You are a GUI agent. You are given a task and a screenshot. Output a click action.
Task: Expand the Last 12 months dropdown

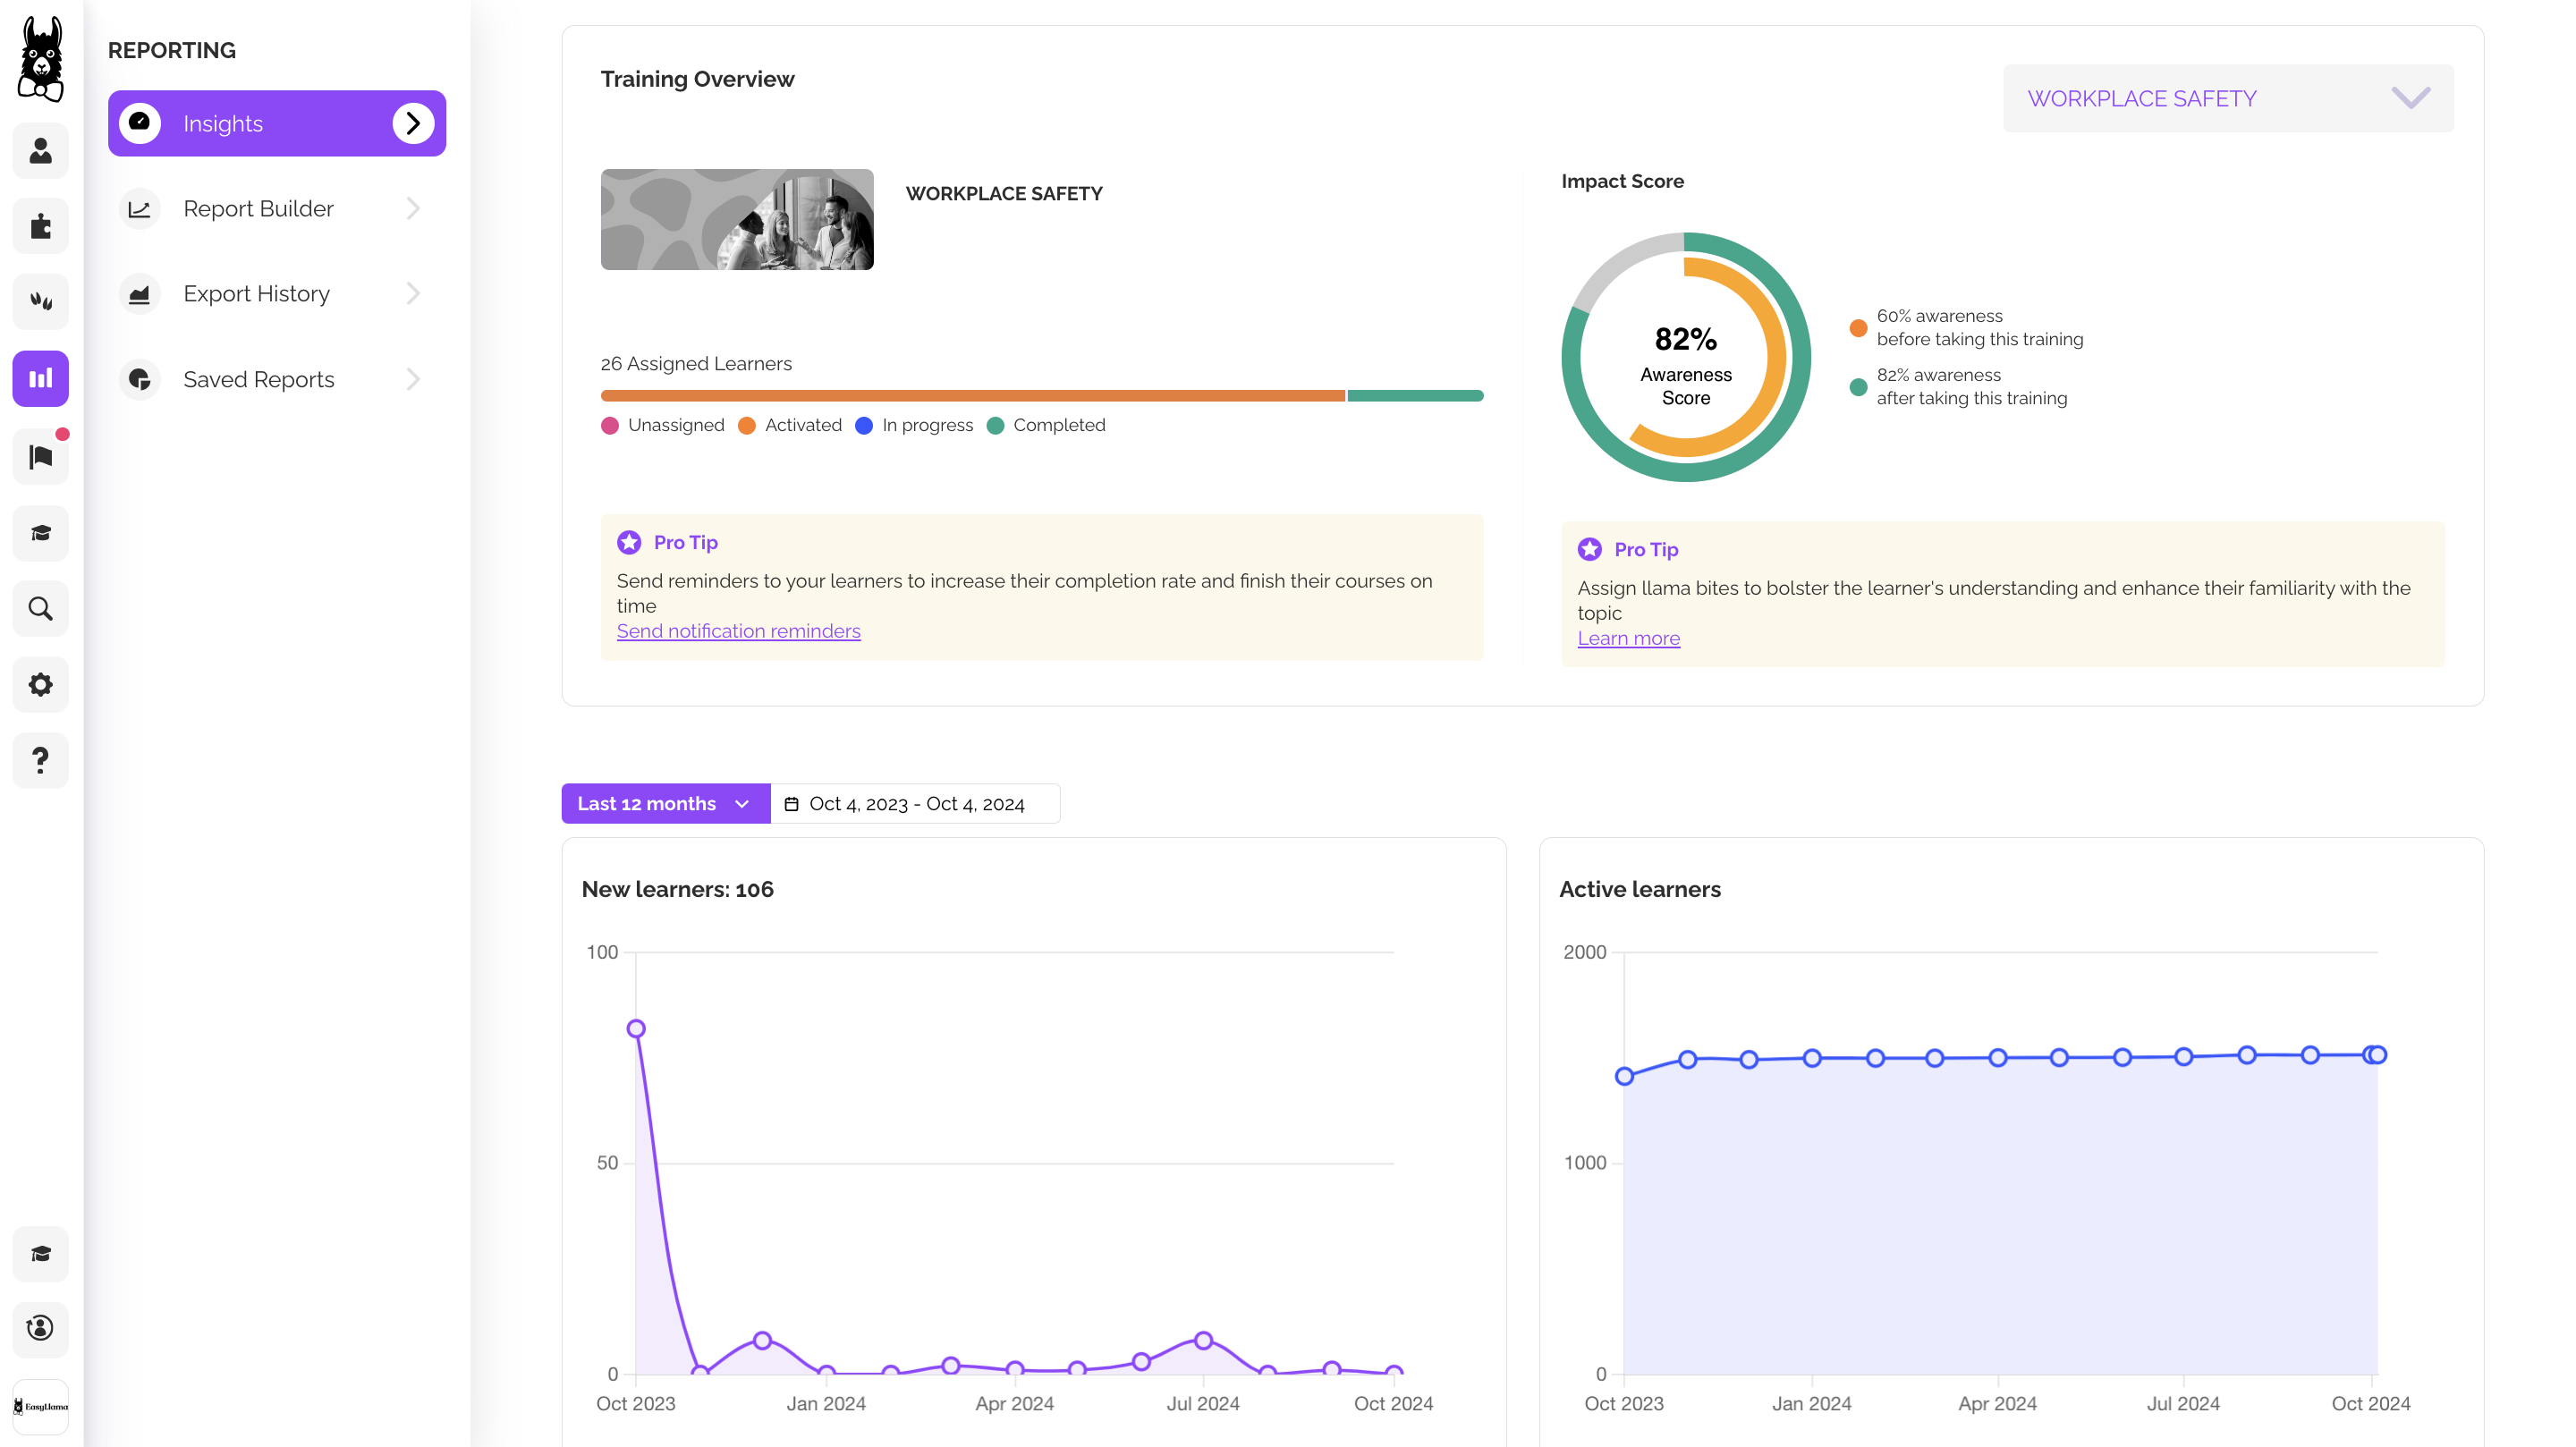click(665, 803)
